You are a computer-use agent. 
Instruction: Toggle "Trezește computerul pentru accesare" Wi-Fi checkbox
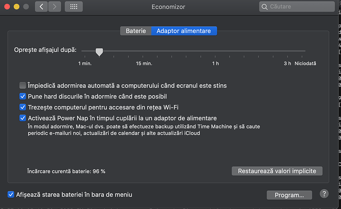[x=23, y=107]
